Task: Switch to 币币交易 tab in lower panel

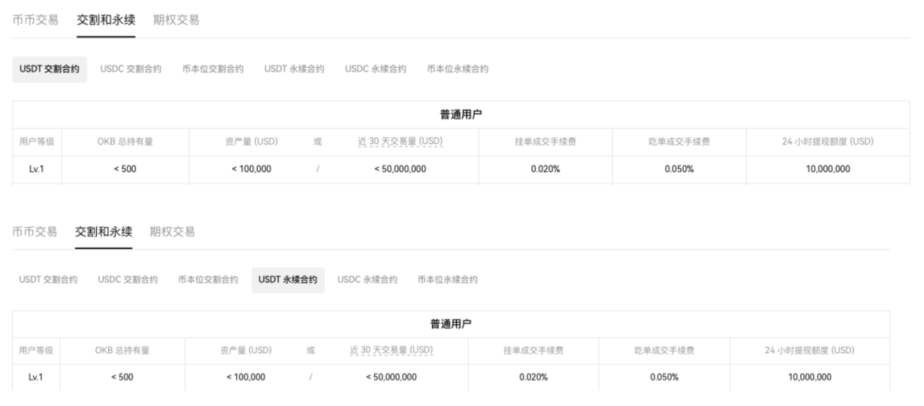Action: (34, 231)
